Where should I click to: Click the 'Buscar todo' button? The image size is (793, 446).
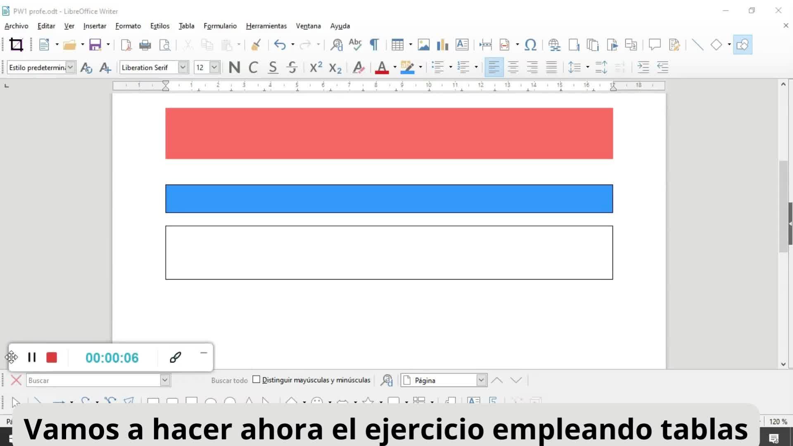[x=229, y=380]
